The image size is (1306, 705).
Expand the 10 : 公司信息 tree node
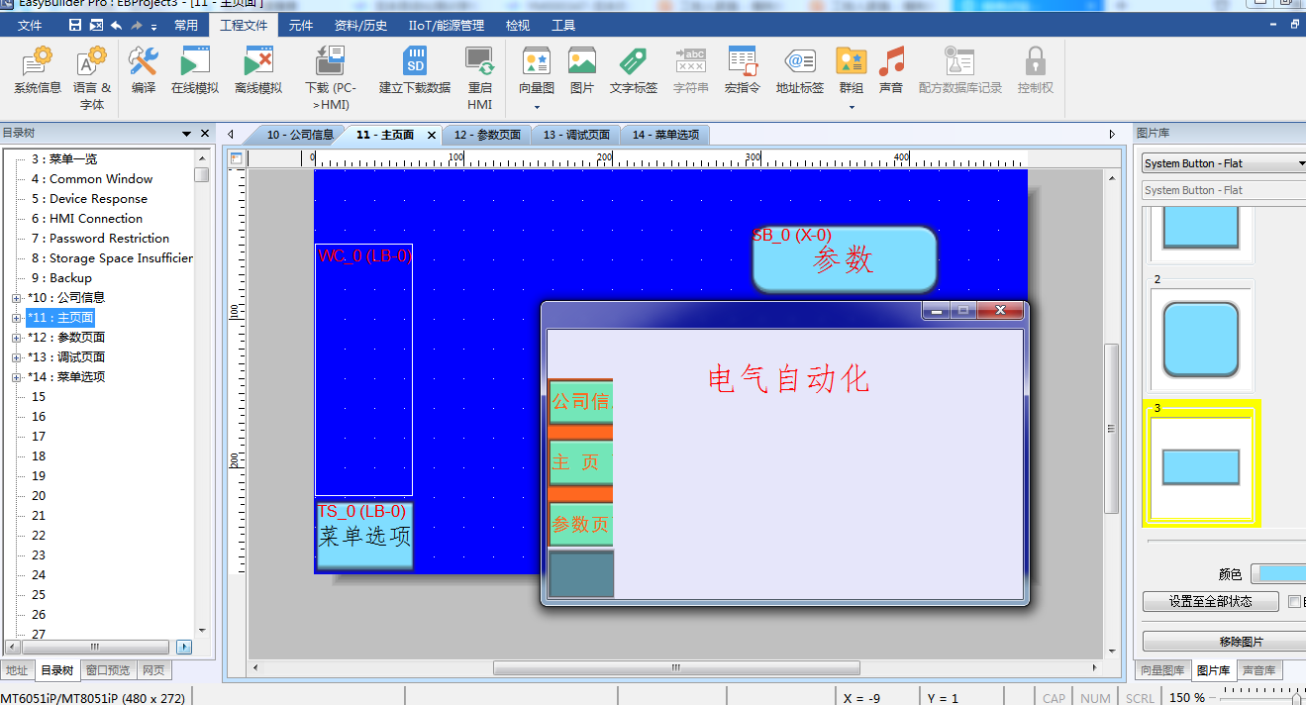[x=16, y=298]
